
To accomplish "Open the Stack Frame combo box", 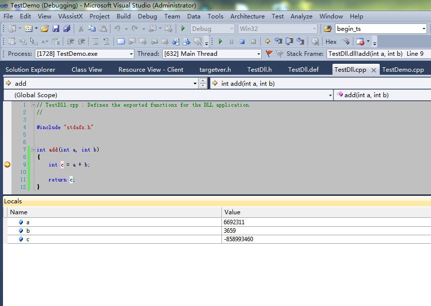I will point(379,54).
